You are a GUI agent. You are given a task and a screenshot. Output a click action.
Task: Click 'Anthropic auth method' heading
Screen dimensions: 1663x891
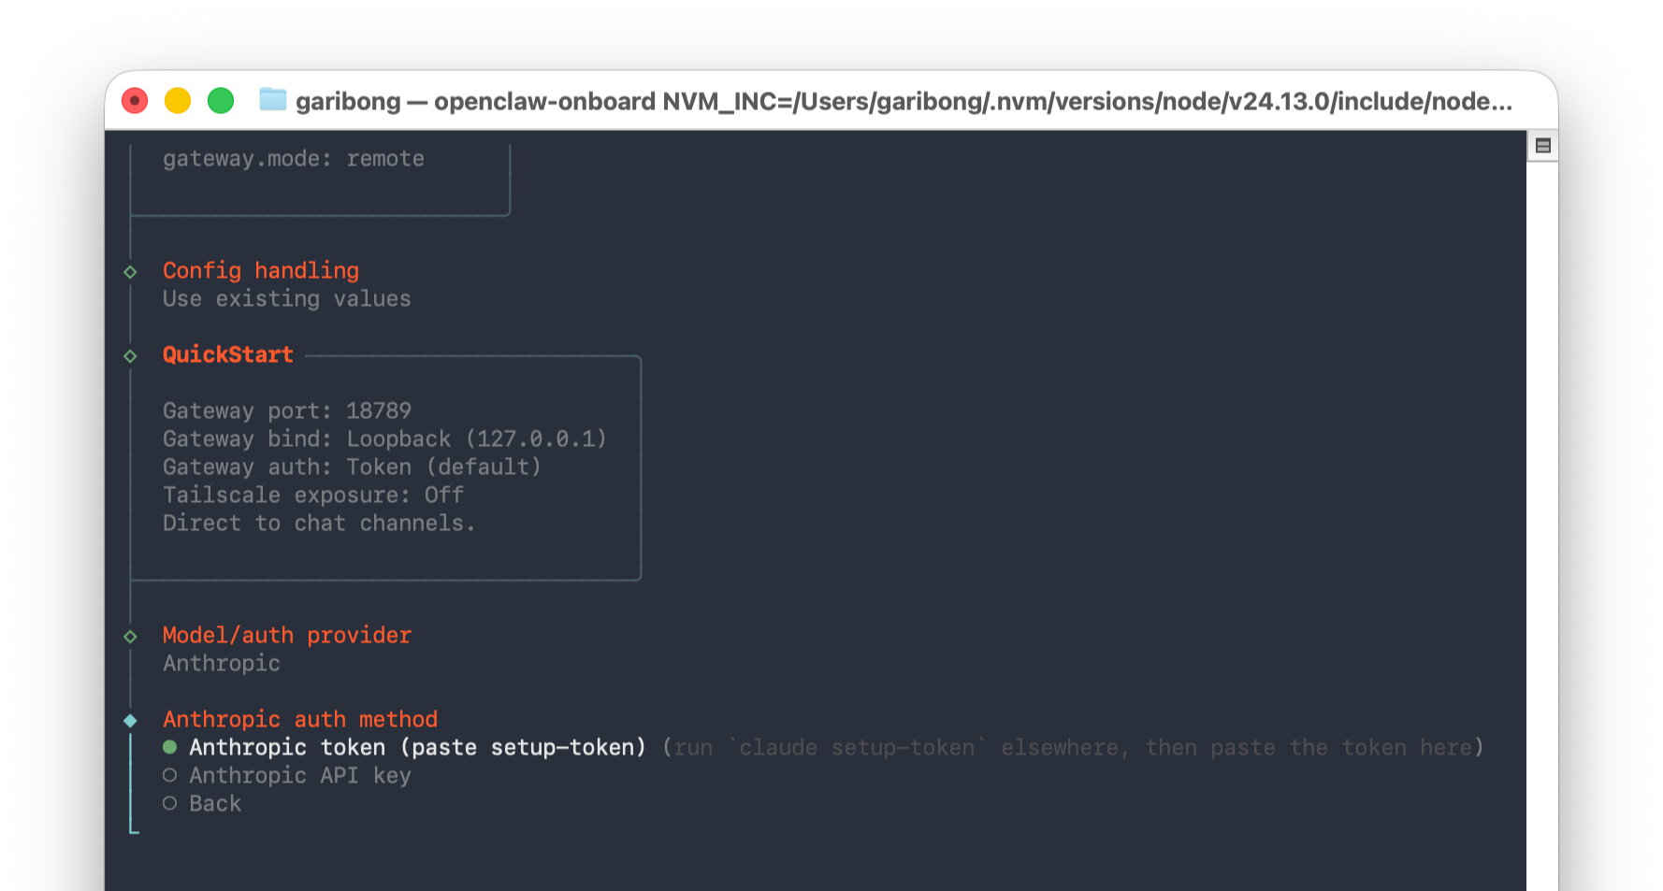[x=300, y=719]
